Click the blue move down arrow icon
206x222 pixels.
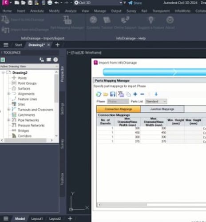tap(156, 94)
